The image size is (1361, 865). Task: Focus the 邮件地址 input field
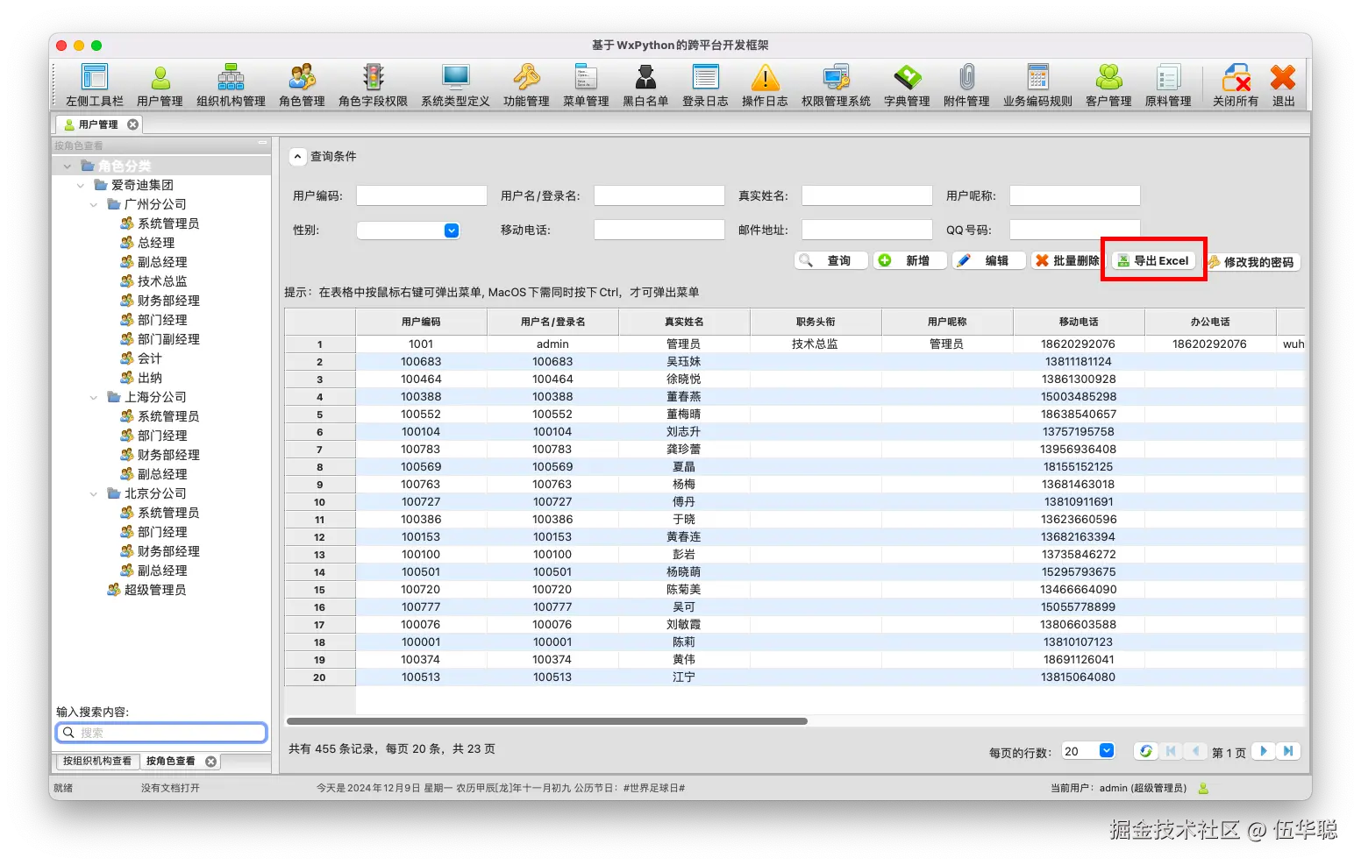867,230
